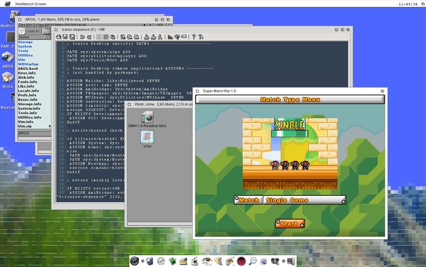Select the Single Game option field

point(304,199)
